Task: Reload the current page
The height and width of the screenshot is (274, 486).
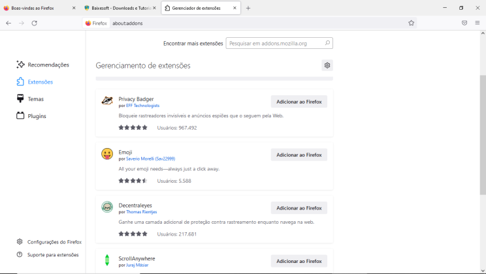Action: point(35,23)
